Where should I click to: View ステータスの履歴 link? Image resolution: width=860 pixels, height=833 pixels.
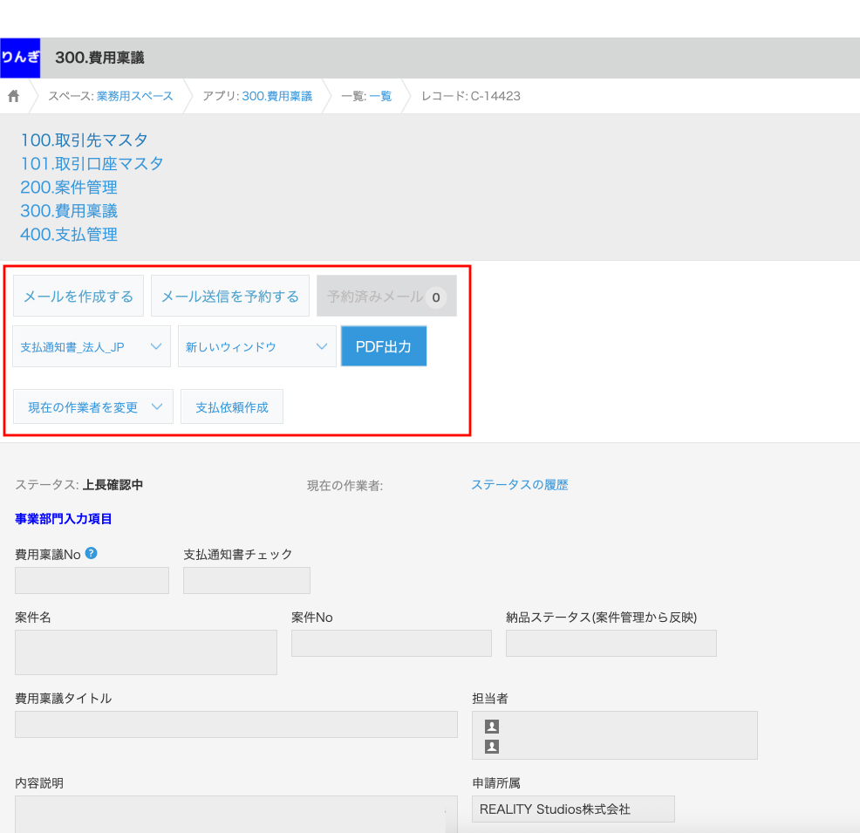[x=519, y=484]
